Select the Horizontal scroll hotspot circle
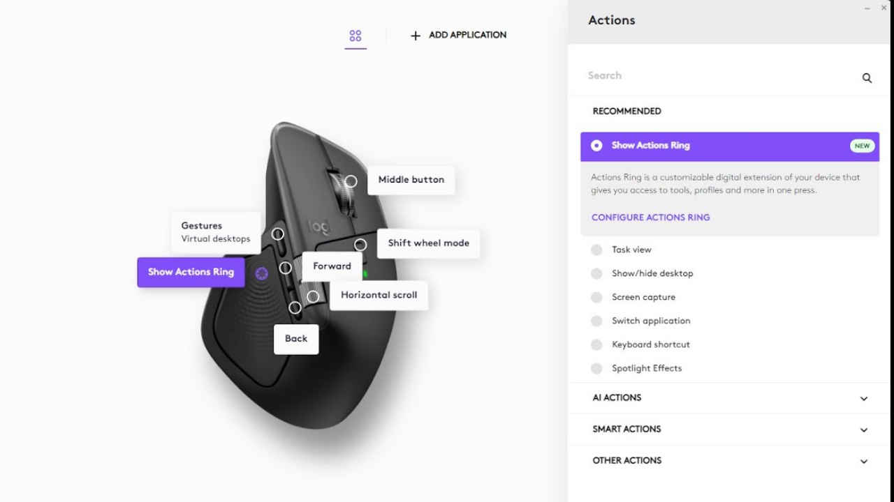This screenshot has height=502, width=894. click(x=313, y=297)
